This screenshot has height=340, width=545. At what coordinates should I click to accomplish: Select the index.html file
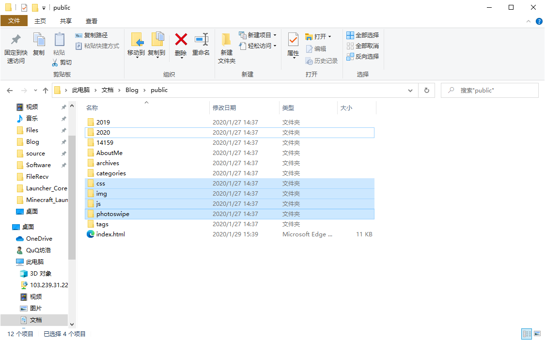(x=110, y=234)
